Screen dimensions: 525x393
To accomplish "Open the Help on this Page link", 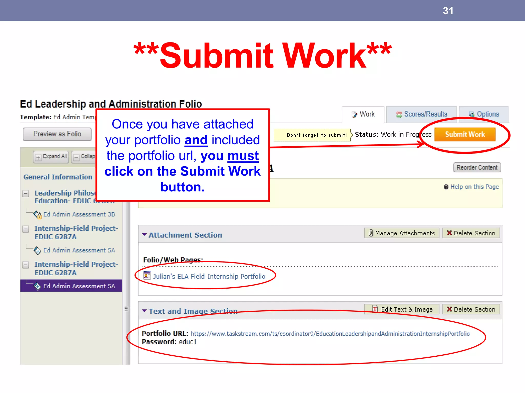I will coord(474,187).
